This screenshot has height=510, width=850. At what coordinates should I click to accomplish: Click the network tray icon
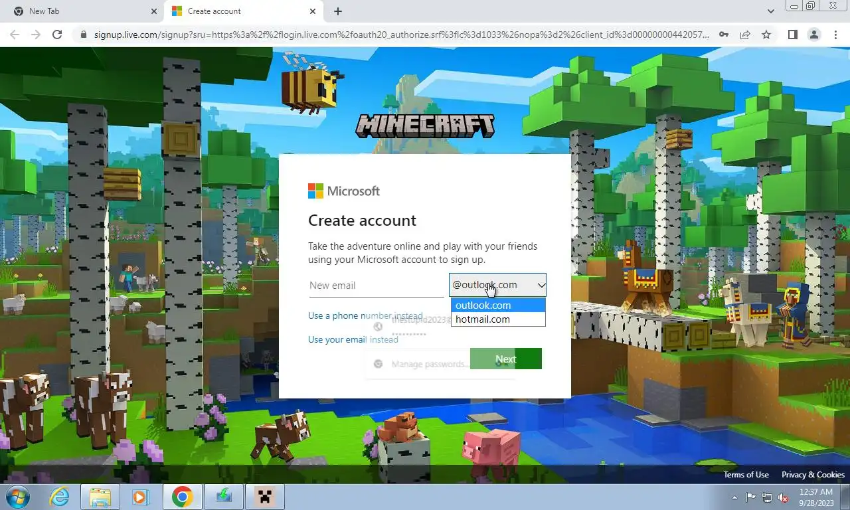[767, 497]
